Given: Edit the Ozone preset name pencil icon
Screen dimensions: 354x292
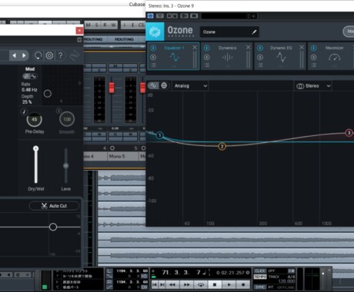Looking at the screenshot, I should (254, 32).
